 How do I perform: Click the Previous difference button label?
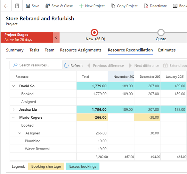pyautogui.click(x=109, y=66)
